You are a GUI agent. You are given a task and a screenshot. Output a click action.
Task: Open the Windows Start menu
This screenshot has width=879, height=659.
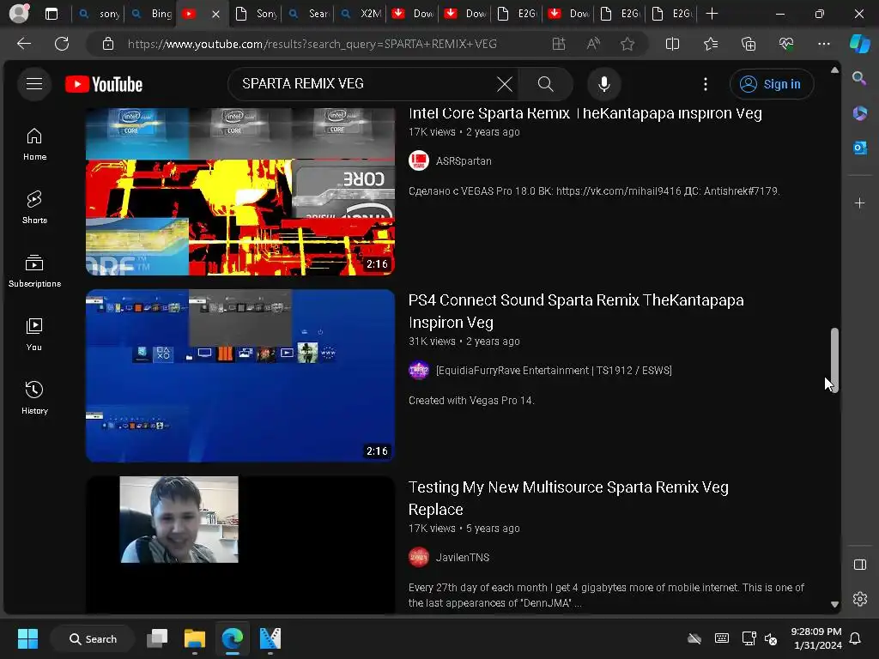(27, 638)
